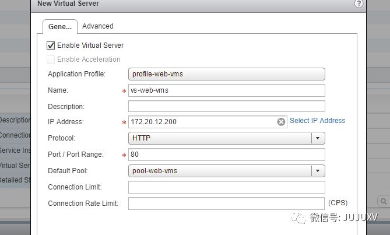Click the search magnifier icon at right edge
390x235 pixels.
click(384, 201)
